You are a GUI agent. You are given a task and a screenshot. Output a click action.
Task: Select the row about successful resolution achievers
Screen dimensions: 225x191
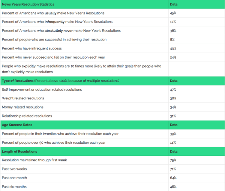click(x=54, y=39)
